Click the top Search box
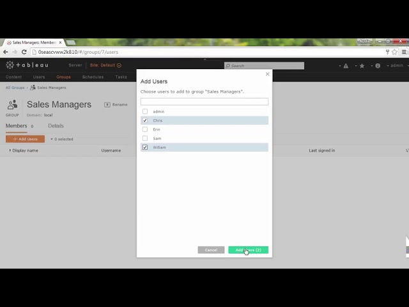The image size is (409, 307). pyautogui.click(x=264, y=65)
